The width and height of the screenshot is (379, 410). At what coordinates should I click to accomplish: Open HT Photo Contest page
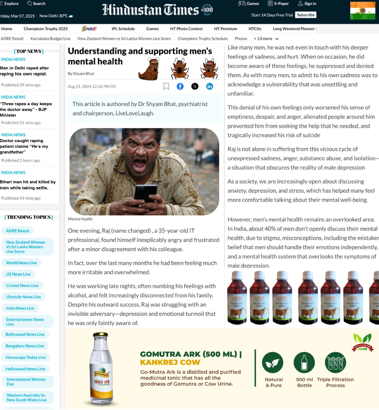(x=186, y=29)
